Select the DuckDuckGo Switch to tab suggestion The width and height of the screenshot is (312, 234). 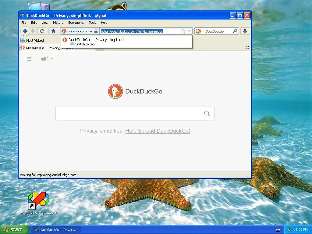pyautogui.click(x=126, y=42)
